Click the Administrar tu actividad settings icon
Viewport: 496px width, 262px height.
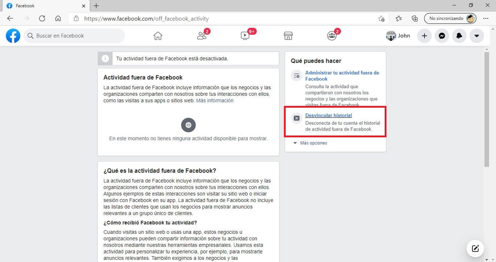click(297, 76)
